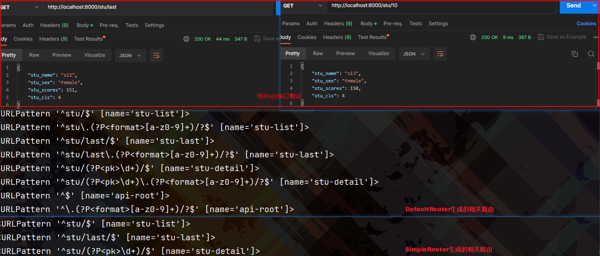The image size is (600, 256).
Task: Open the Settings tab for the stu/10 request
Action: [x=438, y=24]
